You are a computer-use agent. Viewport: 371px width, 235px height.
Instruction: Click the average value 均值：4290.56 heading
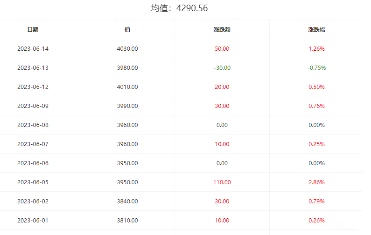pyautogui.click(x=180, y=8)
